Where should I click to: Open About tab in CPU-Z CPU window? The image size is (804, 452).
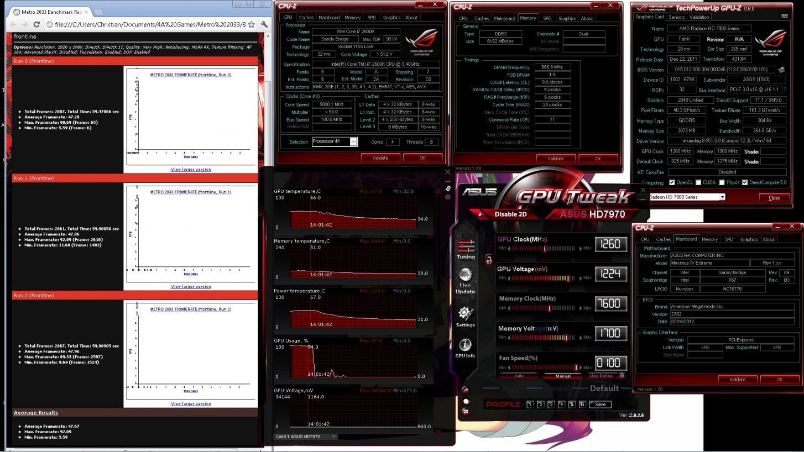(412, 18)
